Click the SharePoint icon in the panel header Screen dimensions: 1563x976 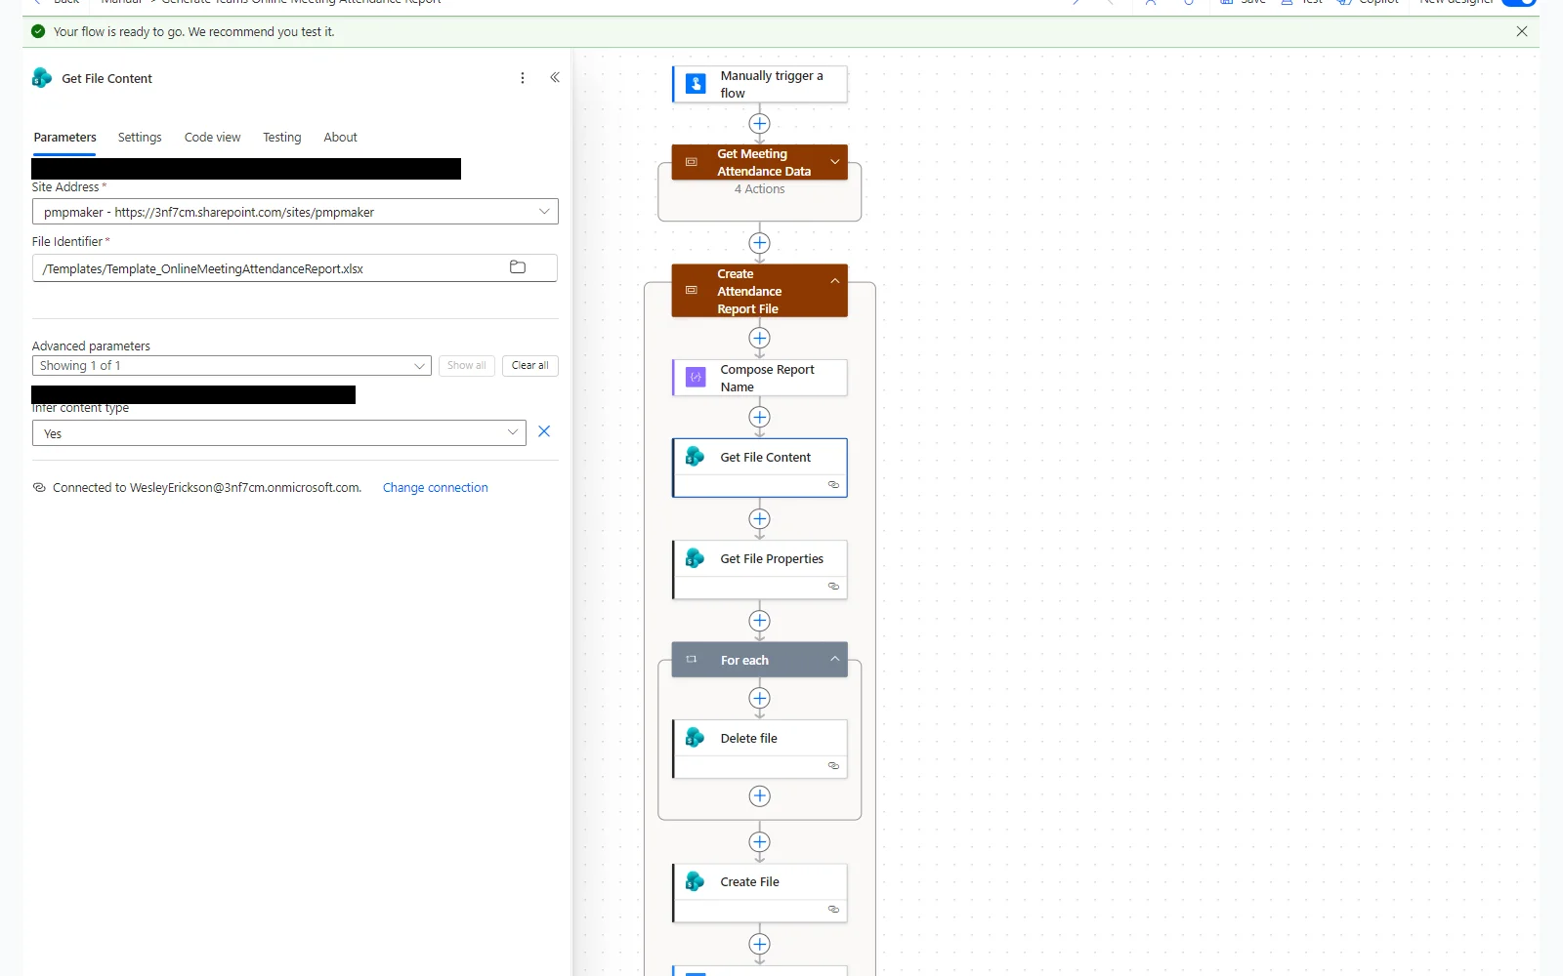pyautogui.click(x=42, y=78)
